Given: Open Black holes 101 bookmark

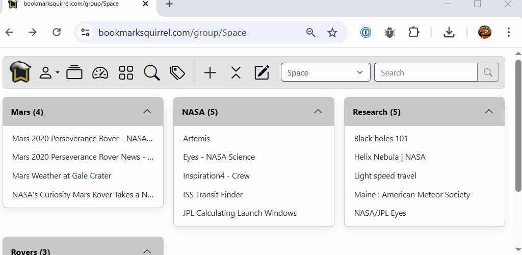Looking at the screenshot, I should coord(381,139).
